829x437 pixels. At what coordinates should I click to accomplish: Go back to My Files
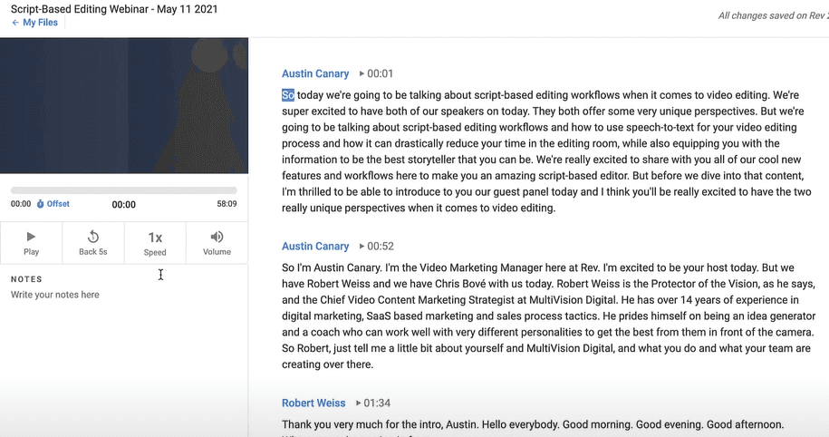[40, 23]
